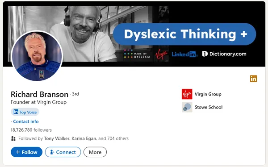
Task: Click the Dyslexic Thinking + banner label
Action: pyautogui.click(x=184, y=34)
